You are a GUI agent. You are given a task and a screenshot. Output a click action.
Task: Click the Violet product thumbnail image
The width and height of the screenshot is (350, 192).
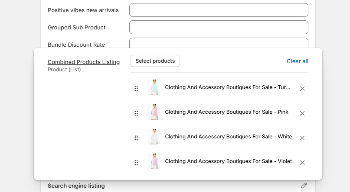pyautogui.click(x=154, y=162)
